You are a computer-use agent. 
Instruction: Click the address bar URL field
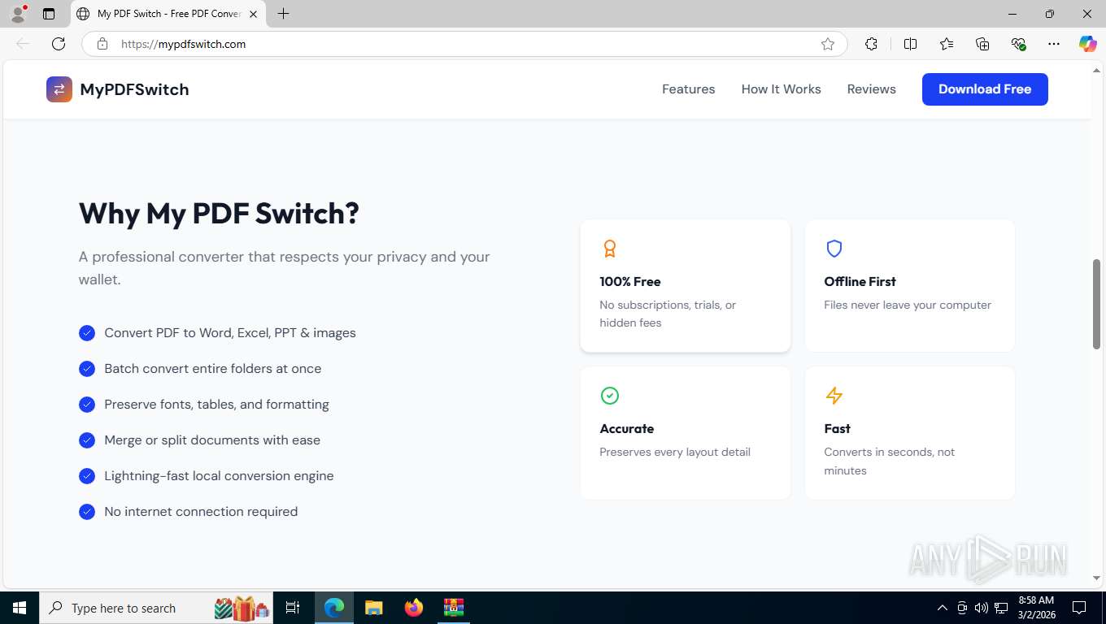click(x=464, y=44)
